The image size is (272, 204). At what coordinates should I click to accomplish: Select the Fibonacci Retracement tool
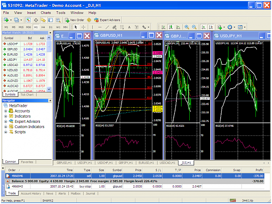(x=122, y=27)
